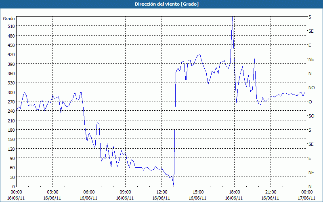Click the 30 y-axis tick label
The width and height of the screenshot is (323, 202).
[x=13, y=177]
